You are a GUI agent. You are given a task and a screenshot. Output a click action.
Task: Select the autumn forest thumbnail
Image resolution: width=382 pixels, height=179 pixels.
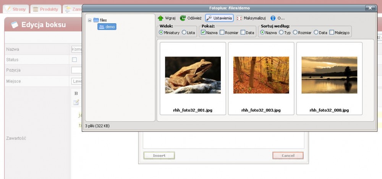(x=261, y=75)
